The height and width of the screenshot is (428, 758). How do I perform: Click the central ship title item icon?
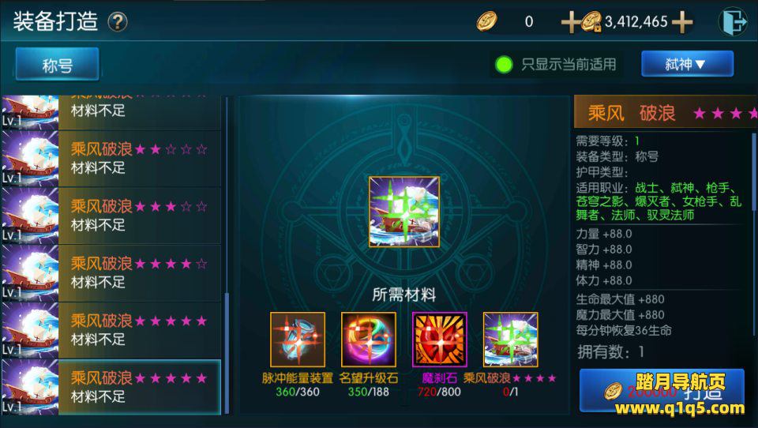(404, 212)
